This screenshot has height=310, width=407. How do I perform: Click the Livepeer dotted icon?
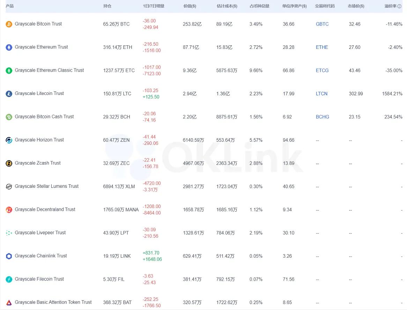tap(9, 233)
